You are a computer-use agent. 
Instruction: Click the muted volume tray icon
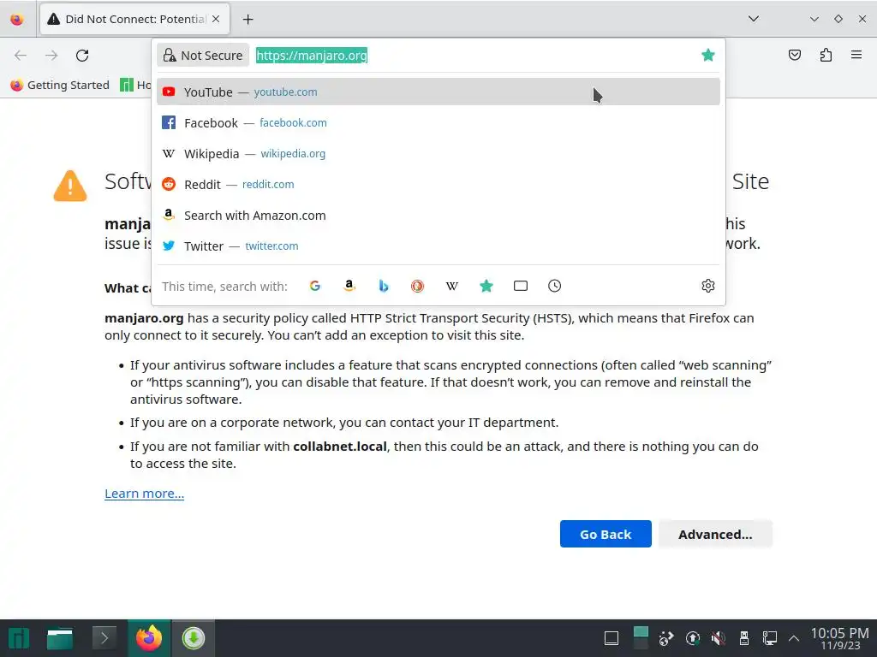click(719, 638)
